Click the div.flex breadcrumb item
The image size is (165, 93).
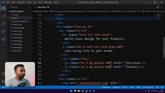point(146,11)
